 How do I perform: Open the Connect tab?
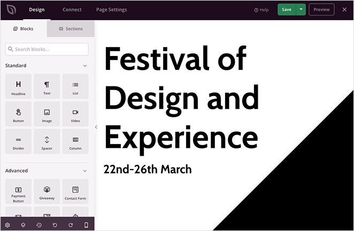click(72, 10)
